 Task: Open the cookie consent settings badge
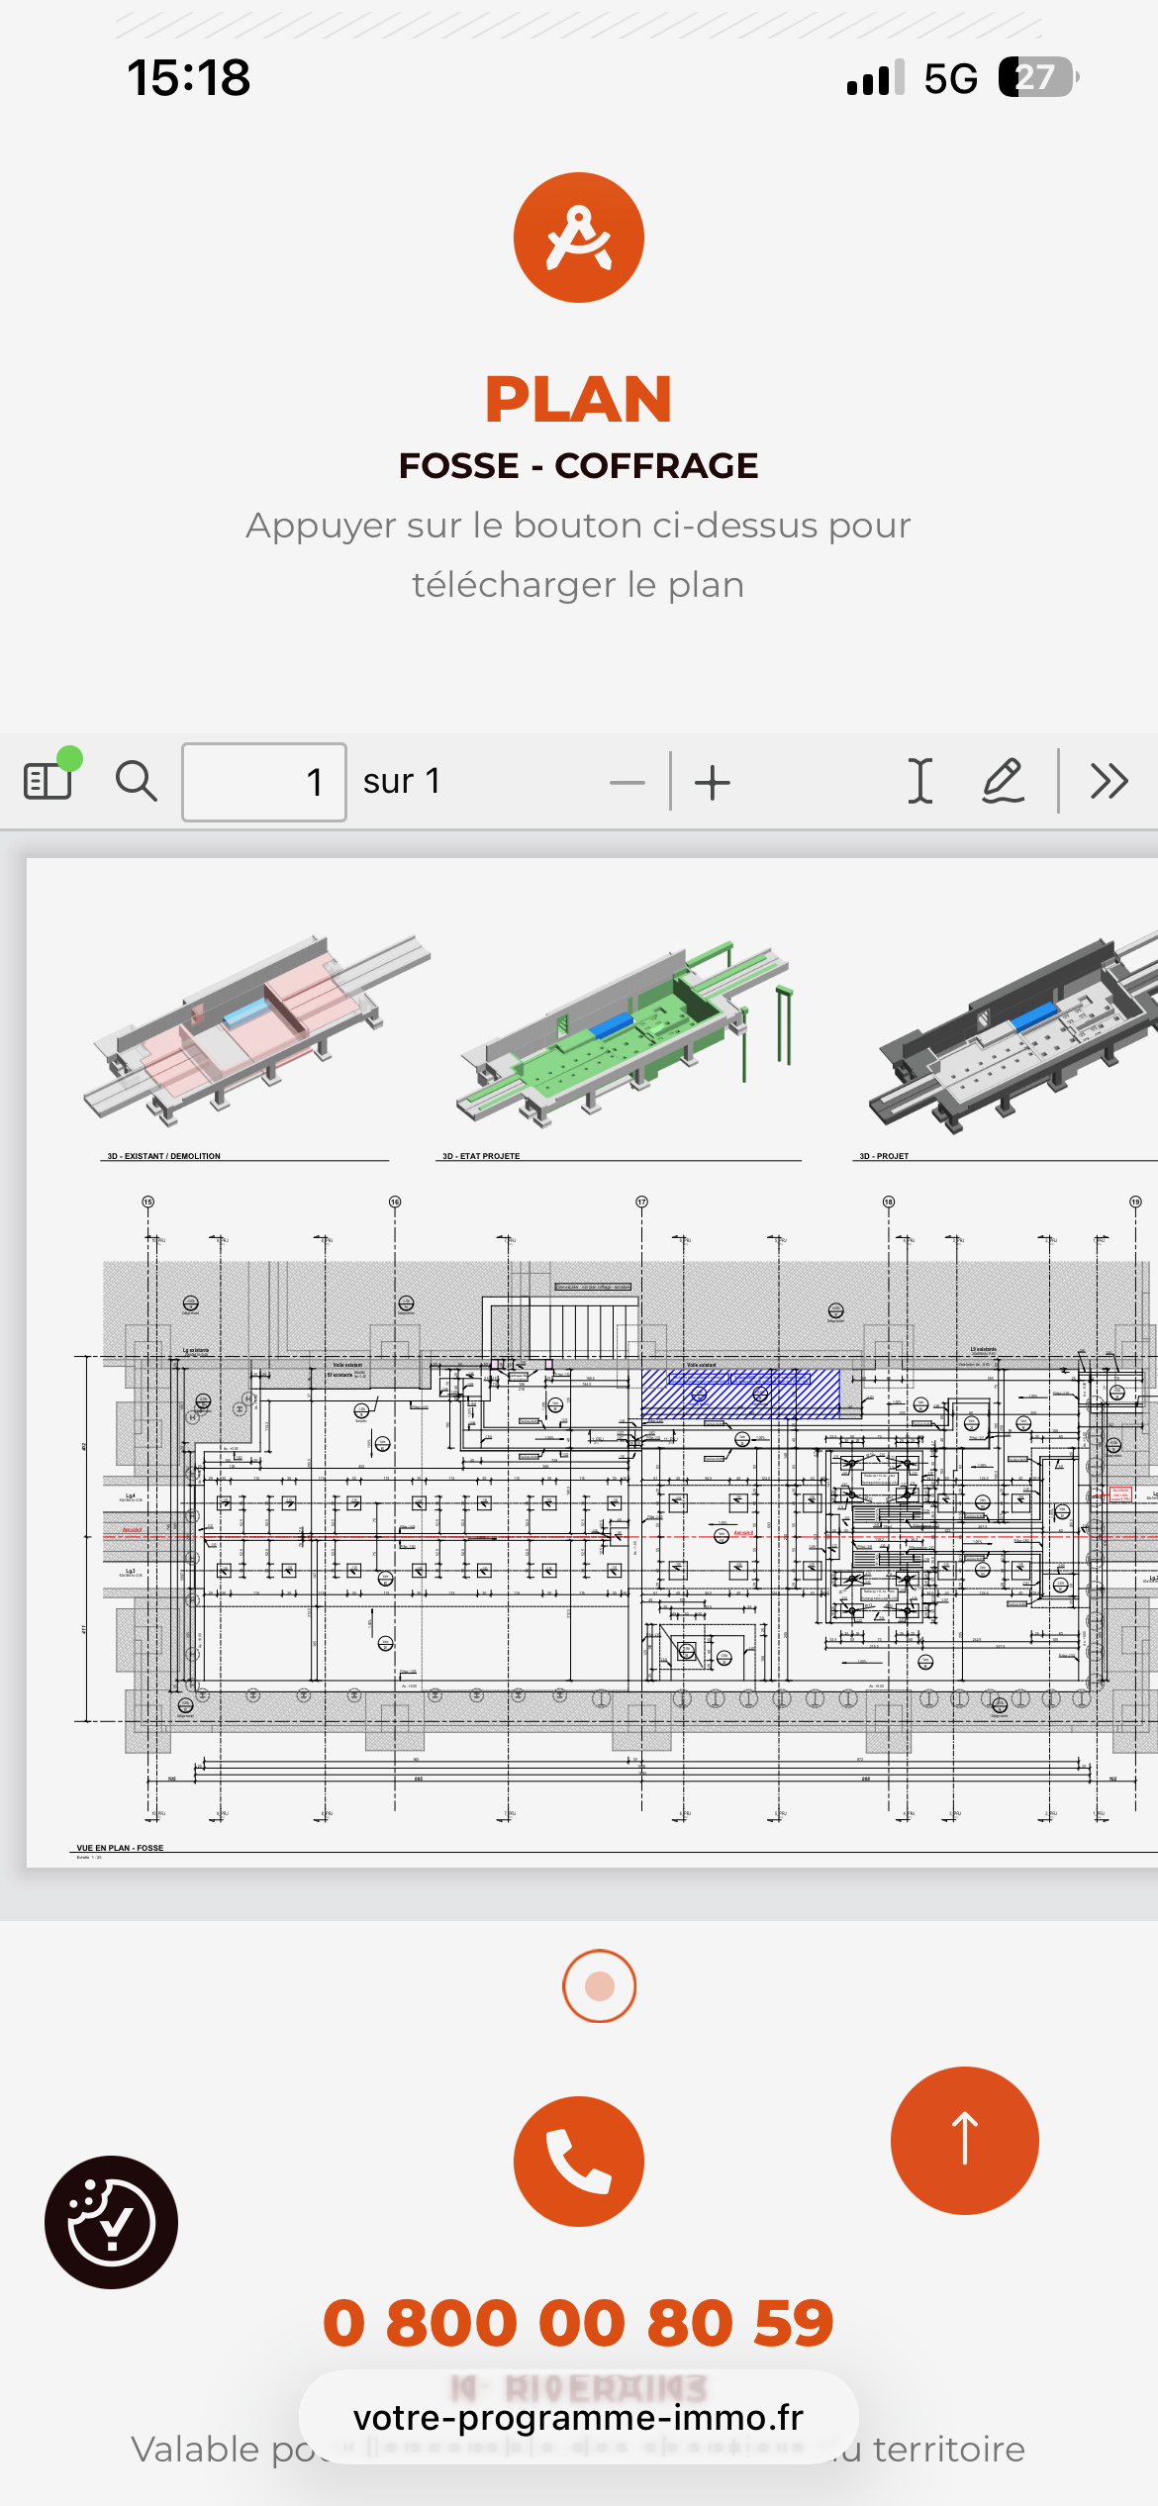111,2222
